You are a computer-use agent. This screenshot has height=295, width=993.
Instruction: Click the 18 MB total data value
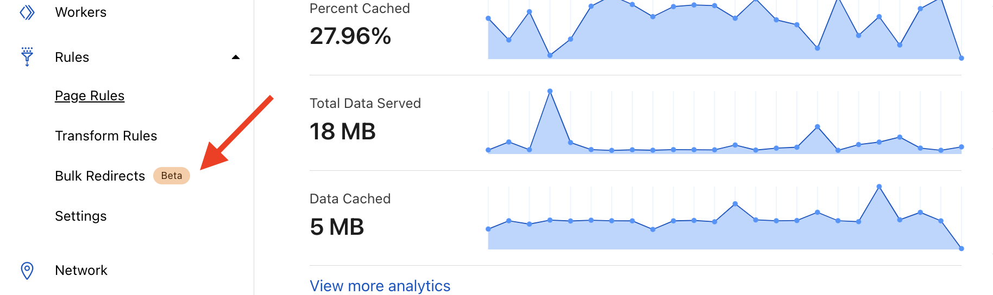[x=342, y=132]
